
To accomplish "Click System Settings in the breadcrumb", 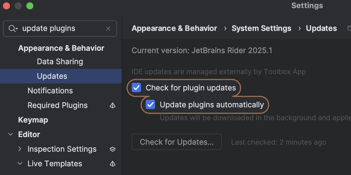I will (x=261, y=28).
